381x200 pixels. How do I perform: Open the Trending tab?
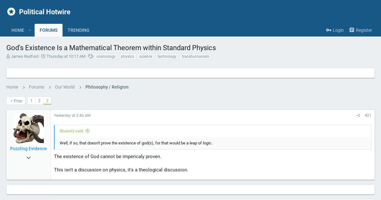tap(78, 30)
